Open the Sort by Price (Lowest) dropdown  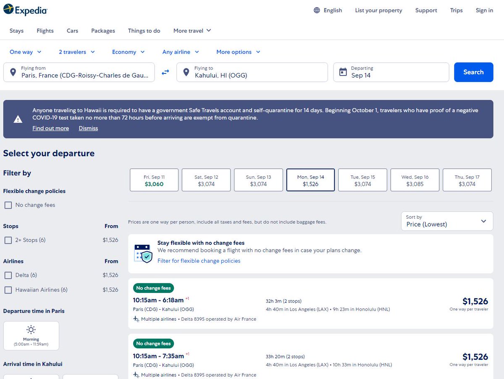tap(447, 221)
